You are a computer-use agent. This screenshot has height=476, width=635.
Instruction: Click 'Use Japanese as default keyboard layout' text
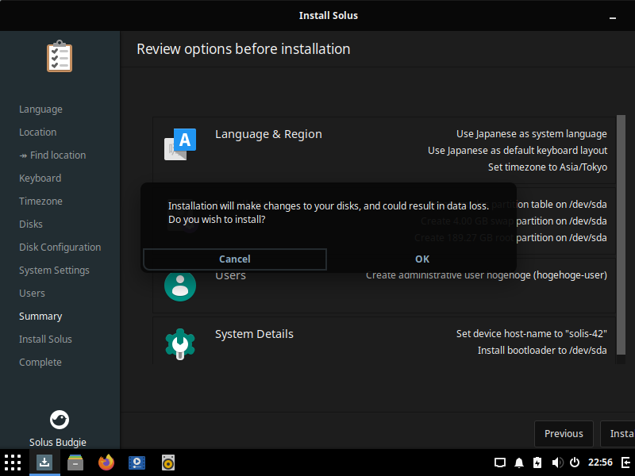[518, 151]
